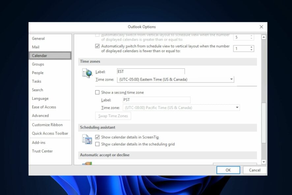Image resolution: width=292 pixels, height=195 pixels.
Task: Open the Add-ins category
Action: (50, 143)
